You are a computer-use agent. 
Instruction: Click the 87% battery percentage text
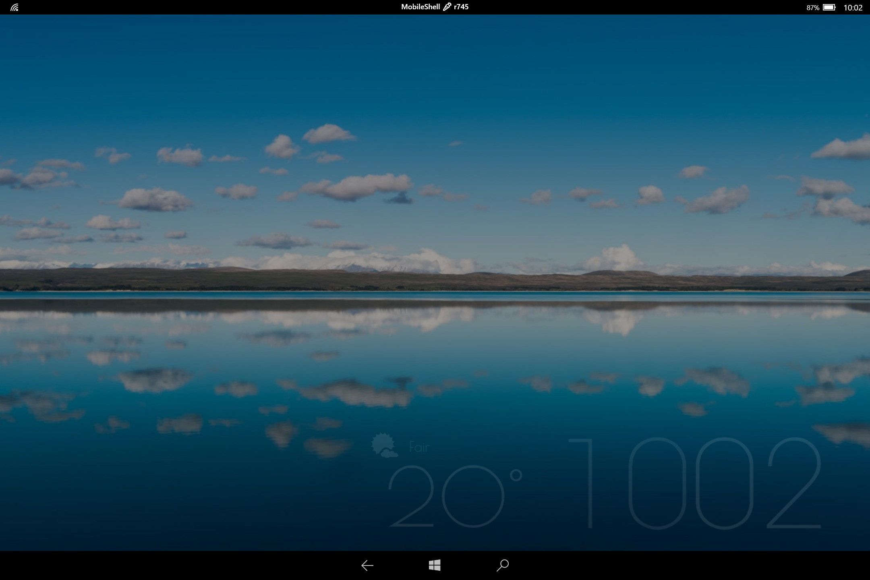(813, 8)
